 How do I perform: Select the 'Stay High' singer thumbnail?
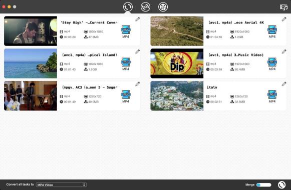pyautogui.click(x=31, y=31)
